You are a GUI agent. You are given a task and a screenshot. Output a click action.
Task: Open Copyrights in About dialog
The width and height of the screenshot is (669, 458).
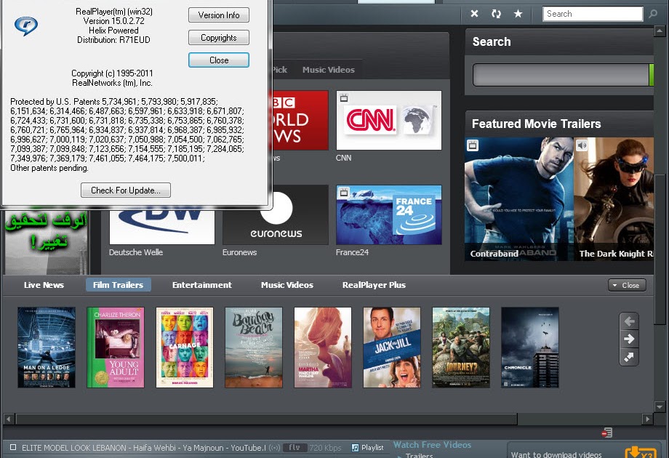[219, 38]
